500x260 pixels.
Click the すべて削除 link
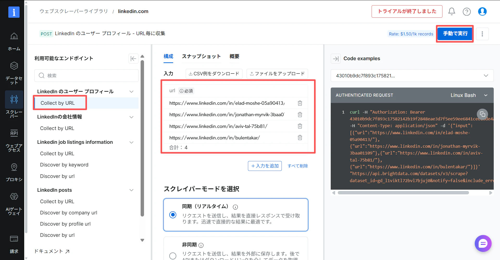click(x=298, y=166)
